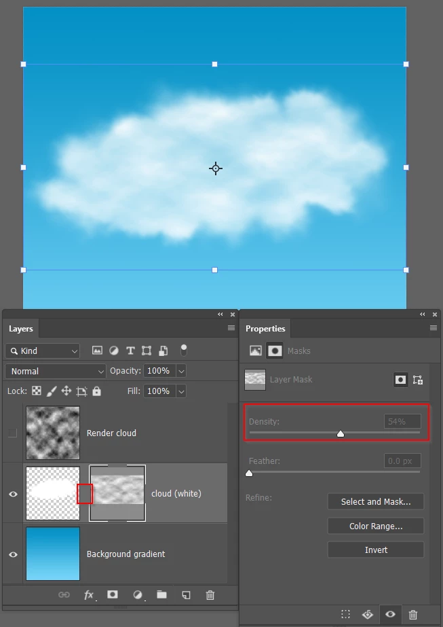Lock all padlock icon

[96, 391]
